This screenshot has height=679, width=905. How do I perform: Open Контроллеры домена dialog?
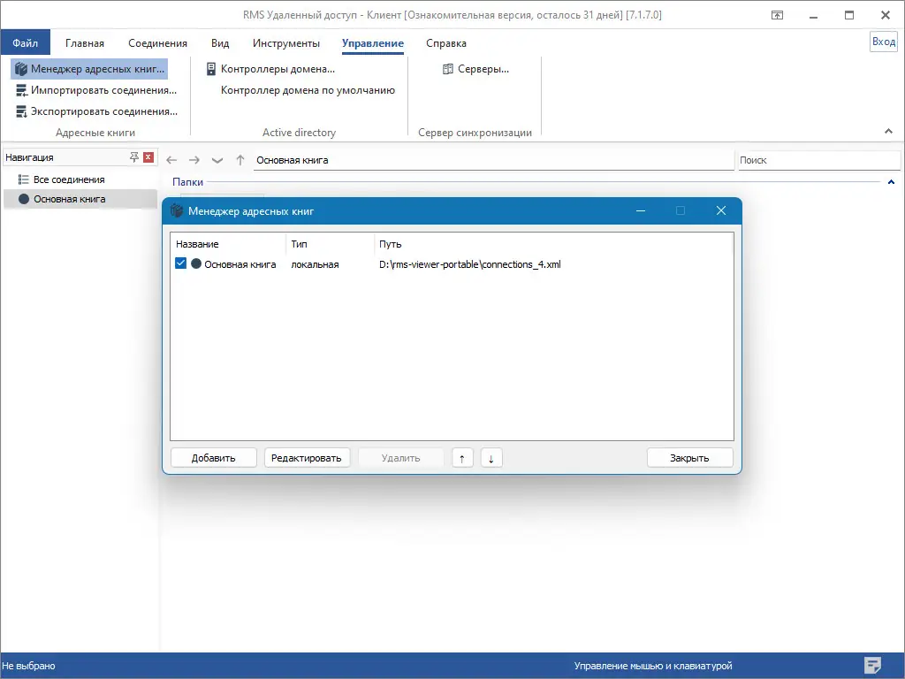click(270, 69)
